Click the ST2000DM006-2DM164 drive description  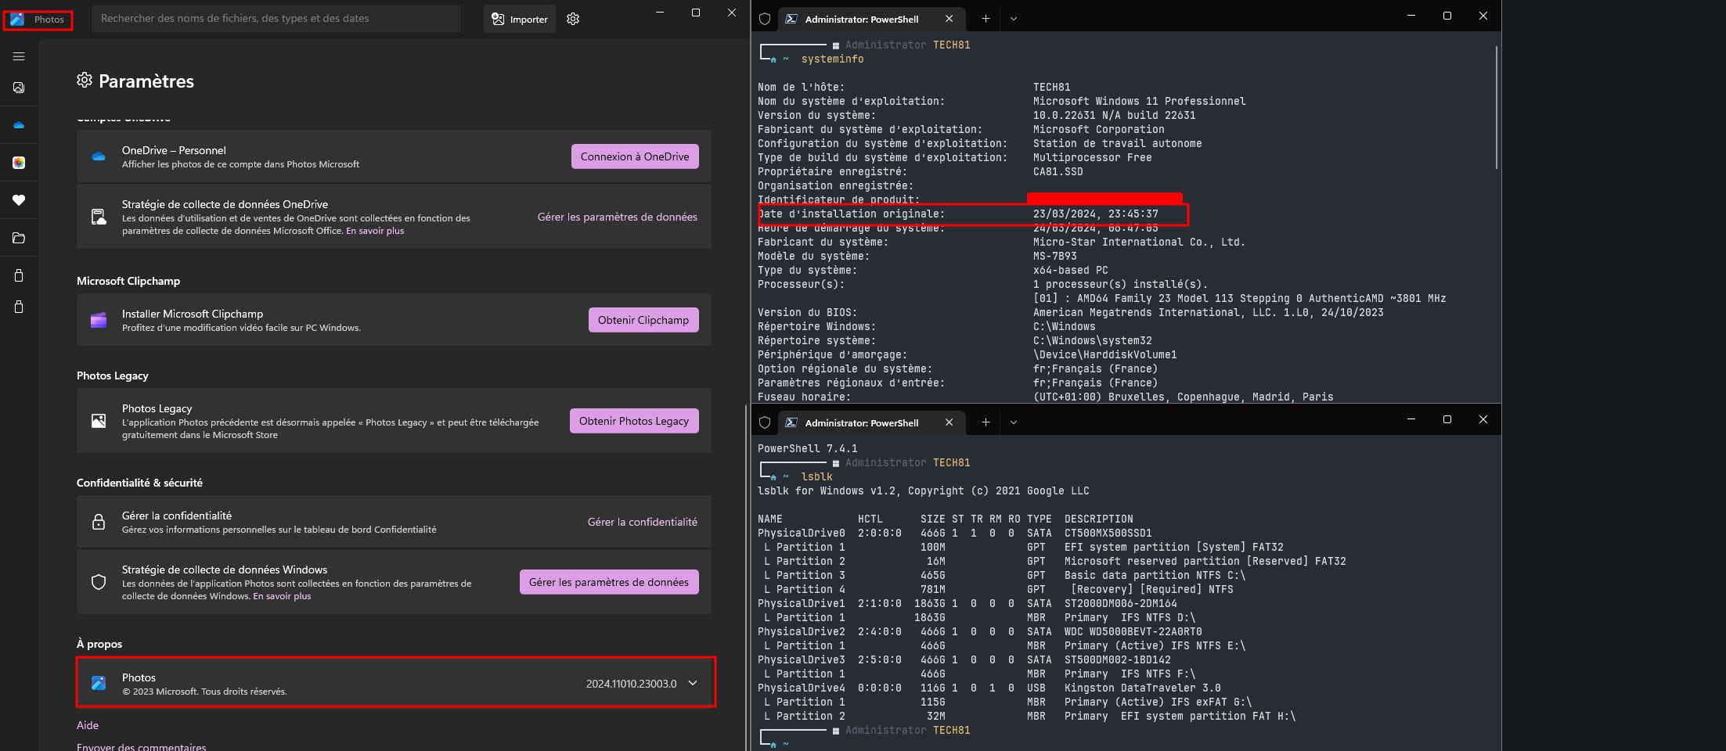pos(1120,603)
